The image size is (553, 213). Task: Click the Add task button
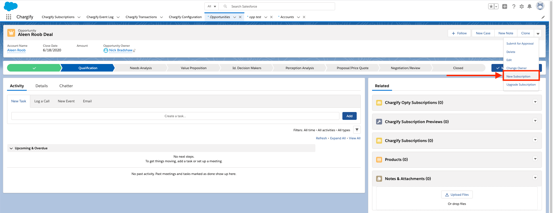(x=349, y=116)
